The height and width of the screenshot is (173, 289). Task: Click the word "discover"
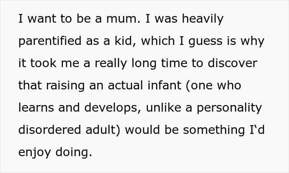tap(232, 63)
